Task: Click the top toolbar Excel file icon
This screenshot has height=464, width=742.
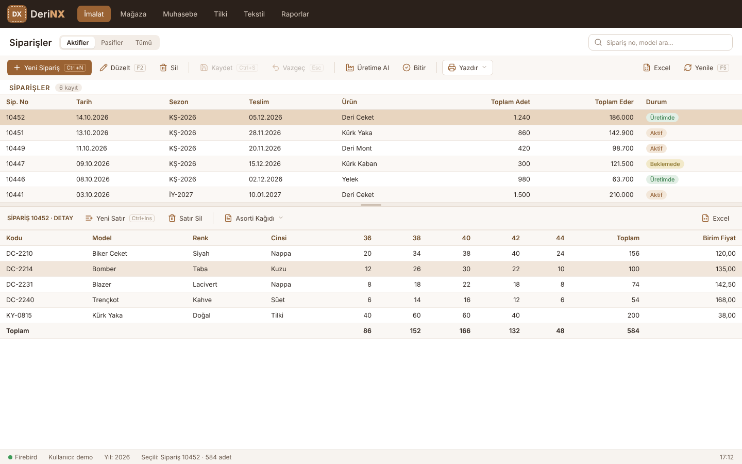Action: (647, 68)
